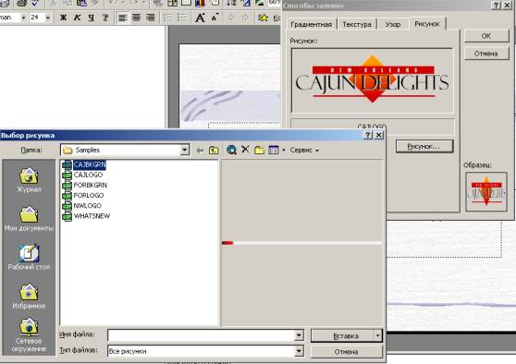Toggle italic formatting (К) in toolbar
Screen dimensions: 516x364
tap(78, 18)
